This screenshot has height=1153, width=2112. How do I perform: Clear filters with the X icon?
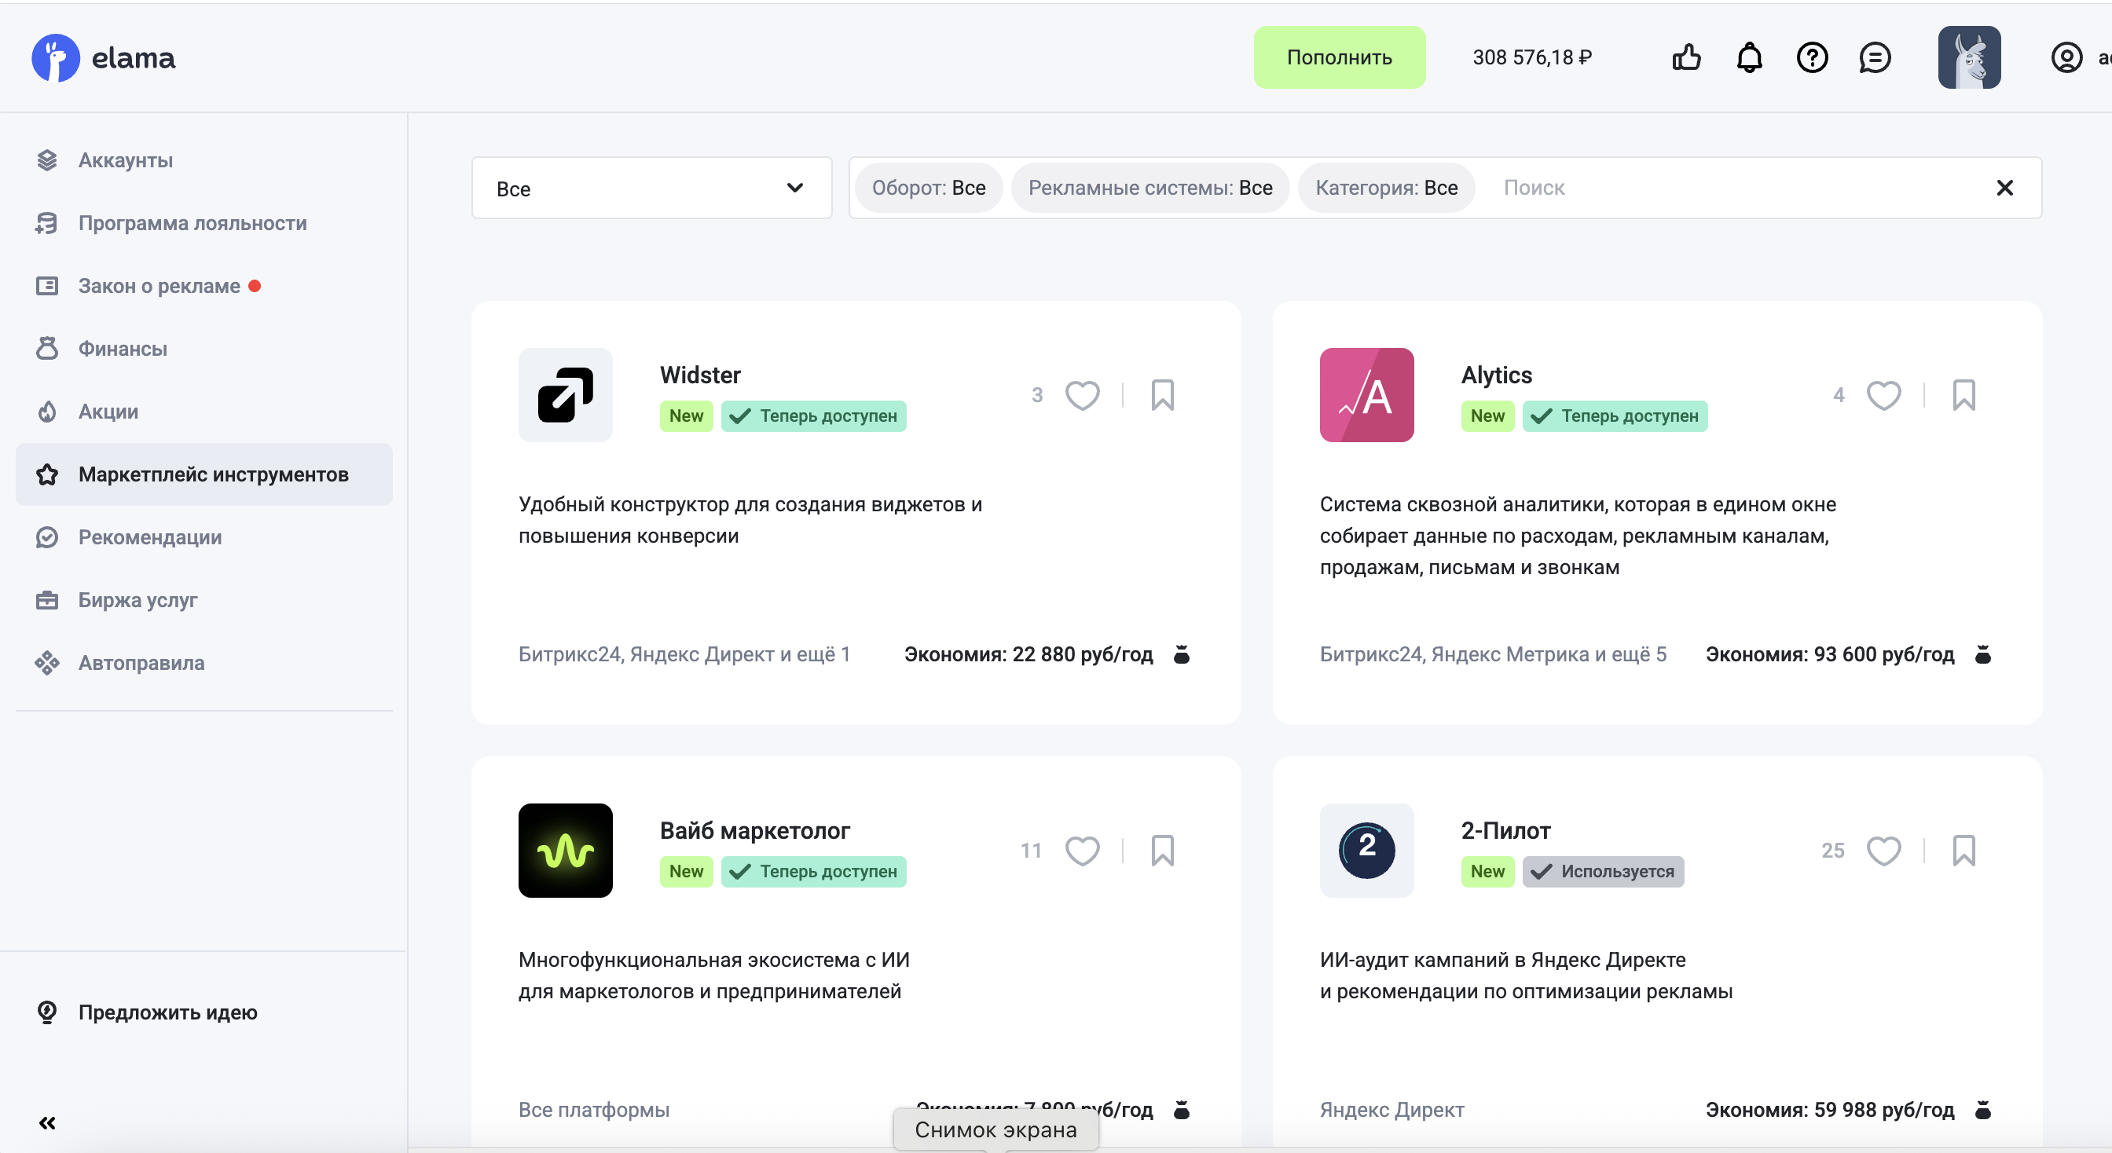pos(2005,188)
